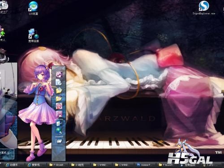Click the show desktop icon at the dock bottom
The width and height of the screenshot is (224, 168).
(x=59, y=141)
